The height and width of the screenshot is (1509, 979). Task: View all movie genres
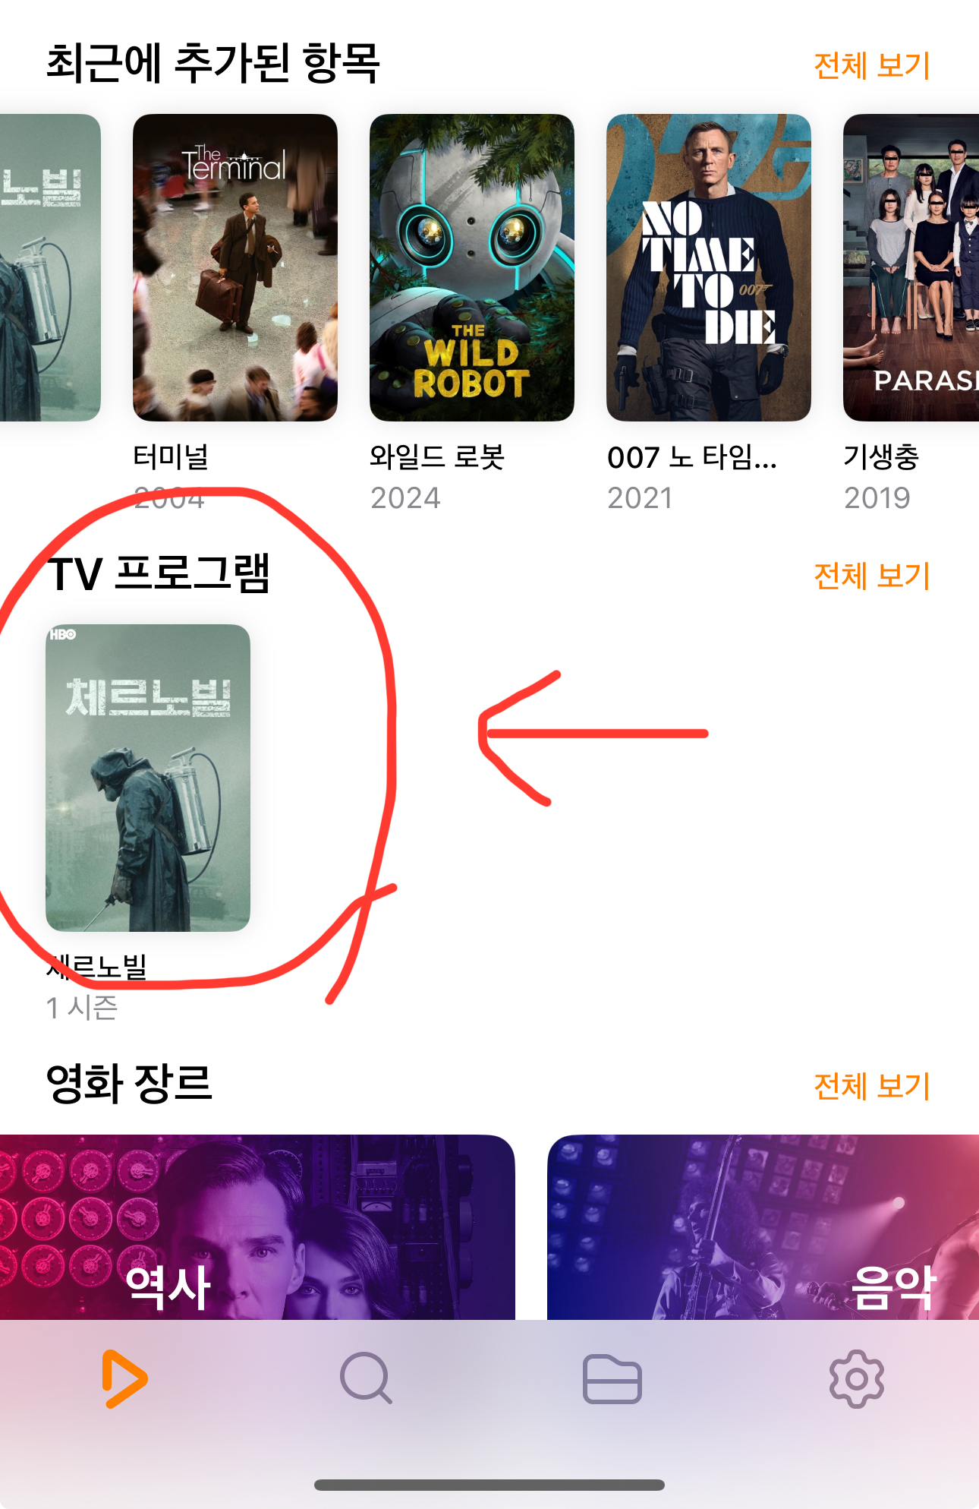pos(872,1086)
